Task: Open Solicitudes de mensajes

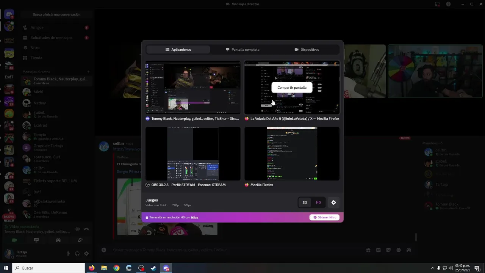Action: coord(56,38)
